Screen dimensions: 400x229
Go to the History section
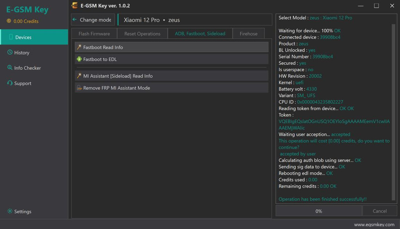34,53
